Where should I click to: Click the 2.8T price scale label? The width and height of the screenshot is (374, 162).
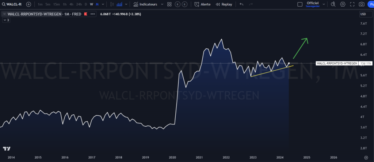point(363,148)
